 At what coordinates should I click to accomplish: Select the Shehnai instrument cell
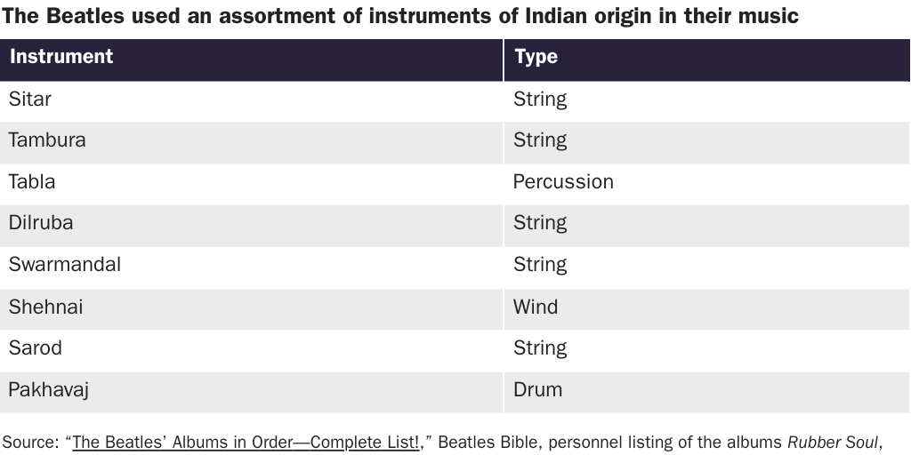[251, 308]
